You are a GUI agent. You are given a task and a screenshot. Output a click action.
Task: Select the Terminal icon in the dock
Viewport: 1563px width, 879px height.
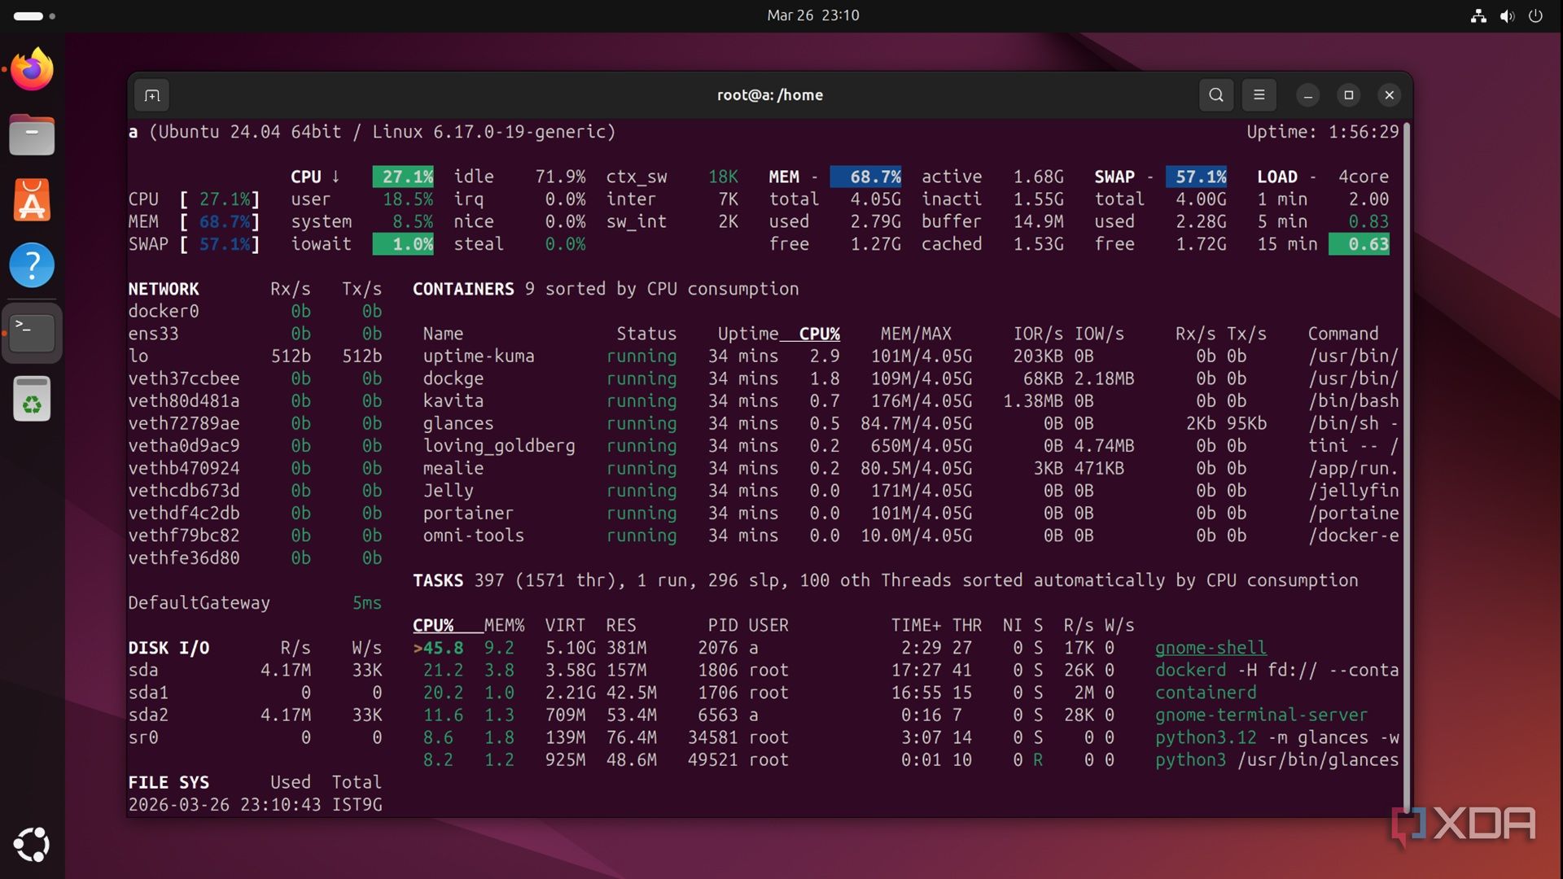coord(32,332)
